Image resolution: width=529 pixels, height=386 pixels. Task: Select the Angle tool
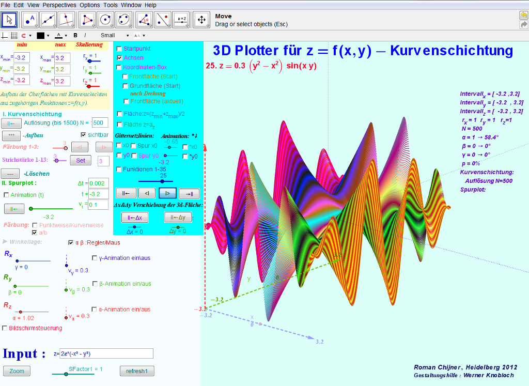click(x=145, y=20)
